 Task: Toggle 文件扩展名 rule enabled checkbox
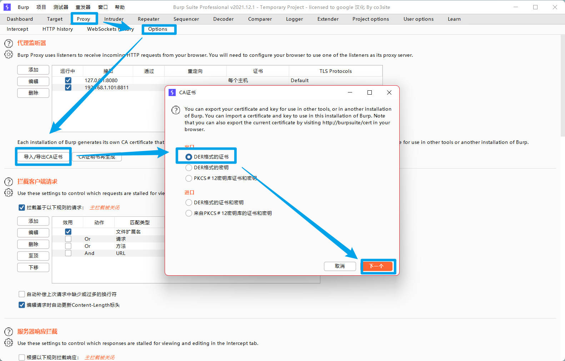[68, 232]
